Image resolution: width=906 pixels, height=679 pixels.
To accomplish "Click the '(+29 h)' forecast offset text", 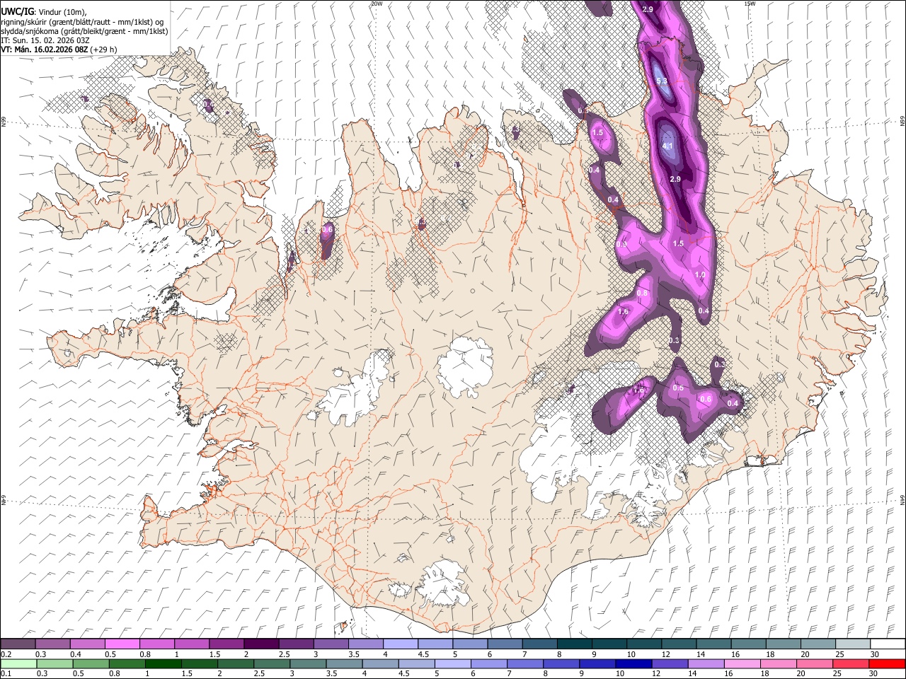I will pos(103,50).
